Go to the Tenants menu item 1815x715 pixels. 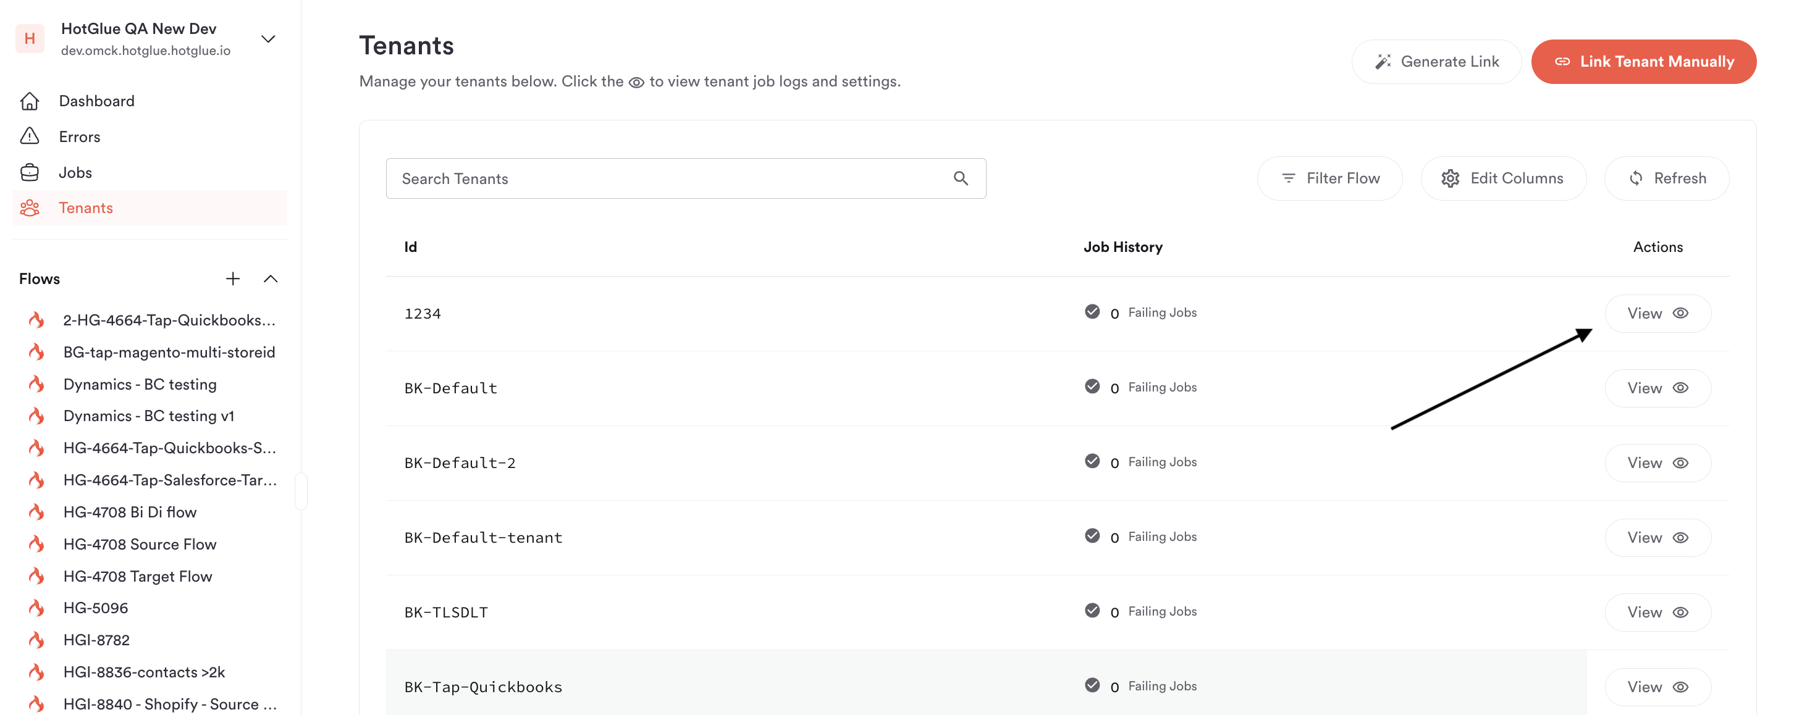[86, 208]
